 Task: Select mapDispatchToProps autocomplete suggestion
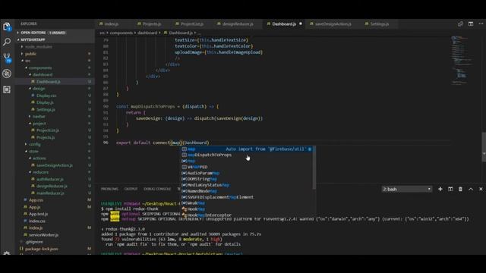tap(247, 155)
